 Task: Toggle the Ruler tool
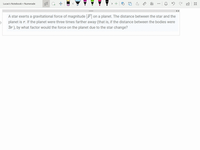tap(145, 4)
